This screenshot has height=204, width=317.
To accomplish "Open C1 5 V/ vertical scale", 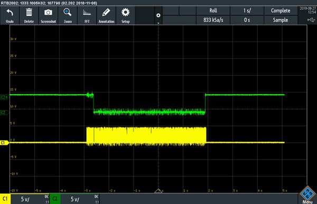I will click(x=25, y=199).
